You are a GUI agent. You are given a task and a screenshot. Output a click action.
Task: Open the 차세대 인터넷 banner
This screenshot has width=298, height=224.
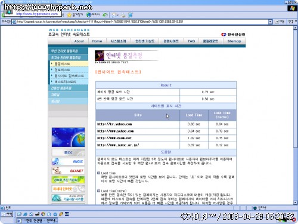[68, 189]
